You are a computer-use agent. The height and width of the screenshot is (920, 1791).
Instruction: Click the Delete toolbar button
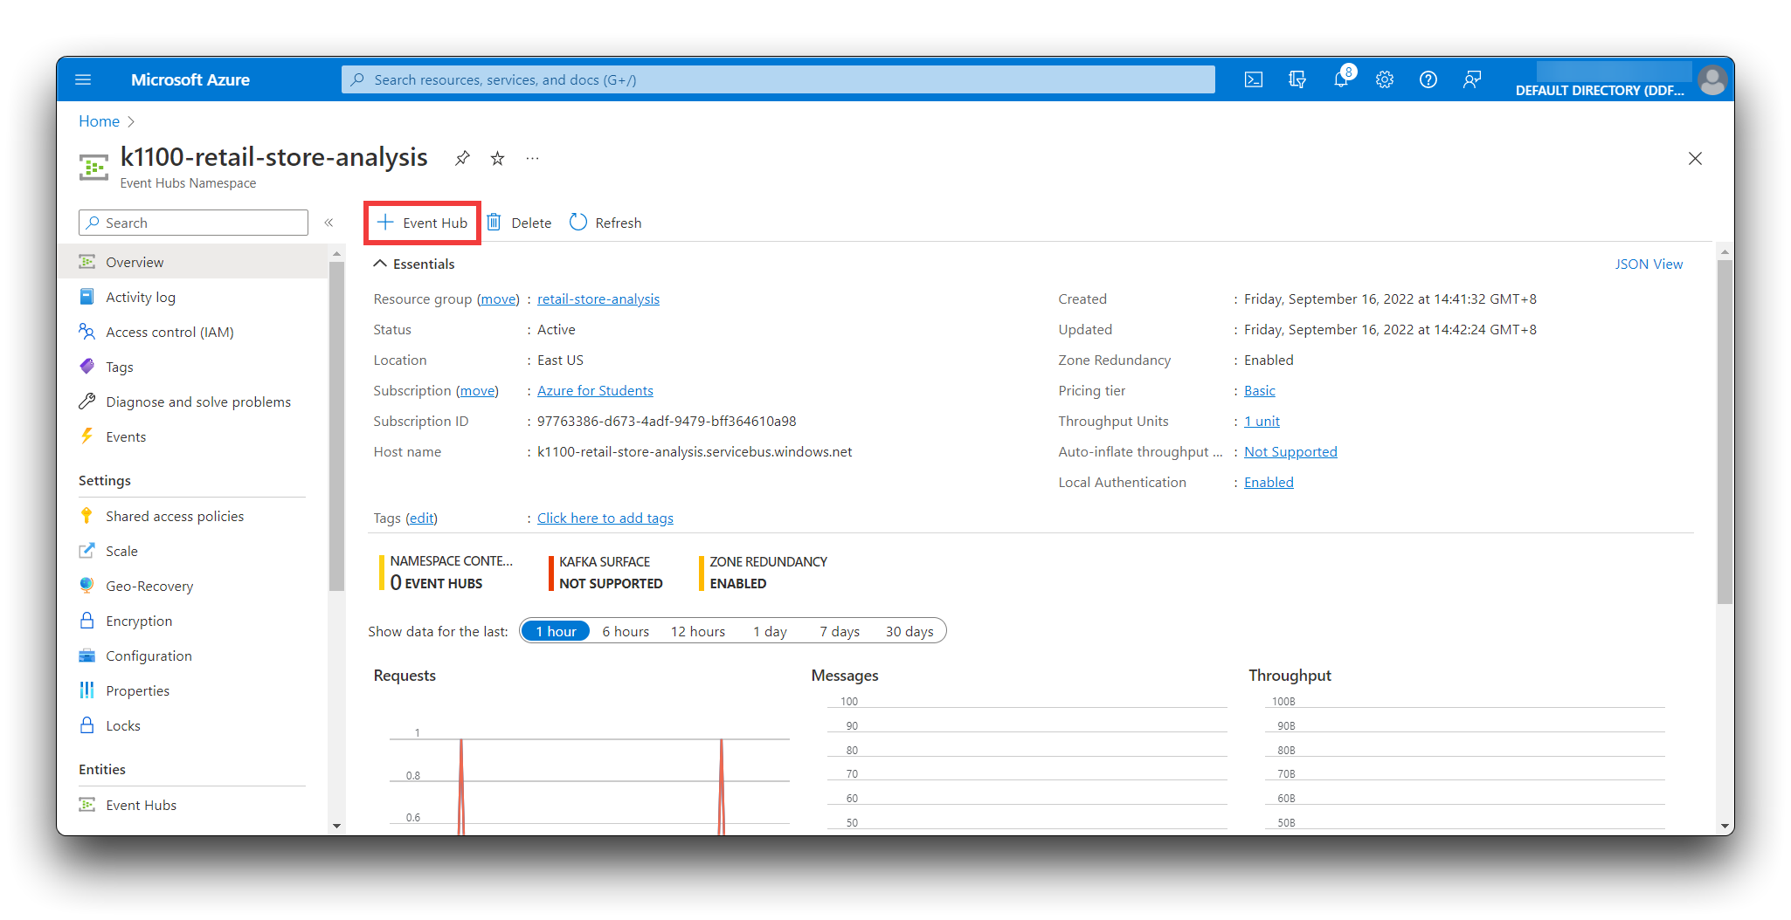pyautogui.click(x=520, y=223)
